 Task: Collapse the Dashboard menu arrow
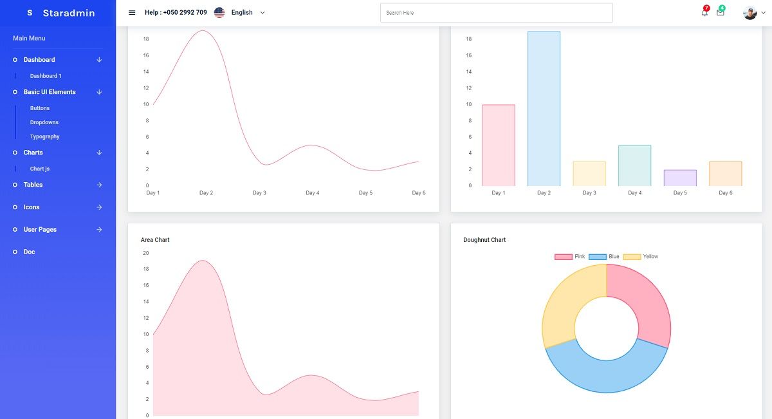pos(99,60)
